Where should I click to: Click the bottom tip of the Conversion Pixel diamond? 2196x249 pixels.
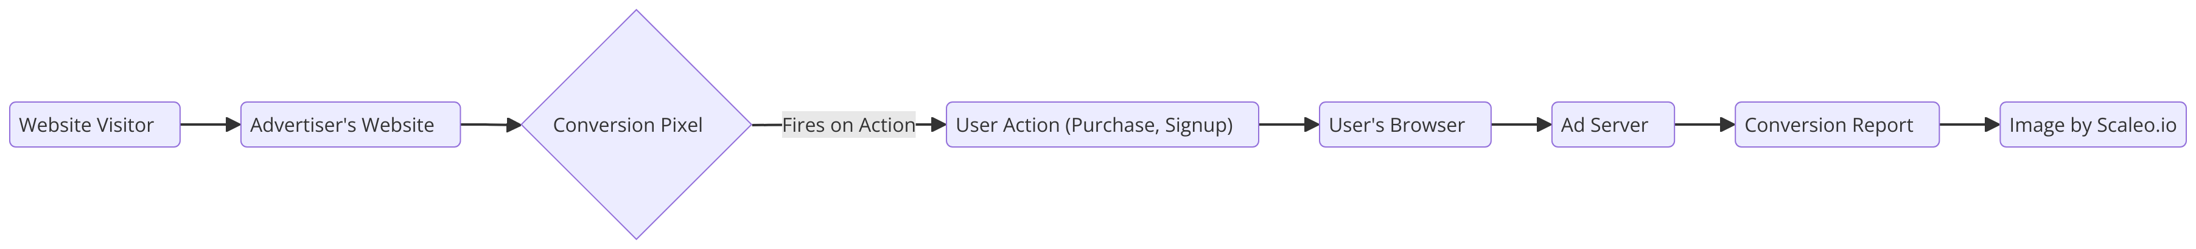click(636, 237)
